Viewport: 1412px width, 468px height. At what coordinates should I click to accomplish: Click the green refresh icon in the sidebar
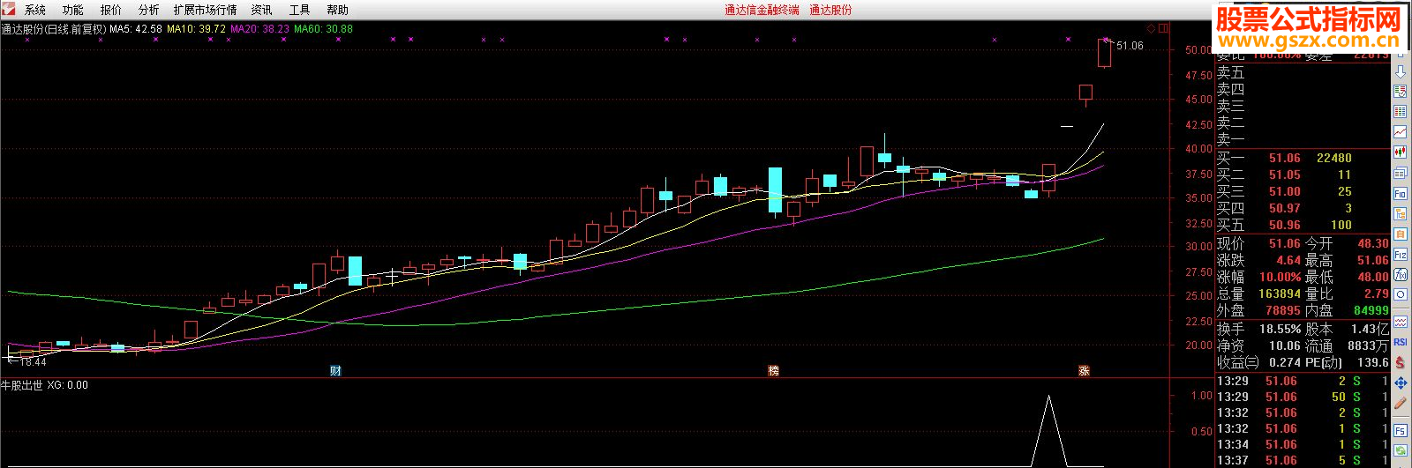point(1401,451)
